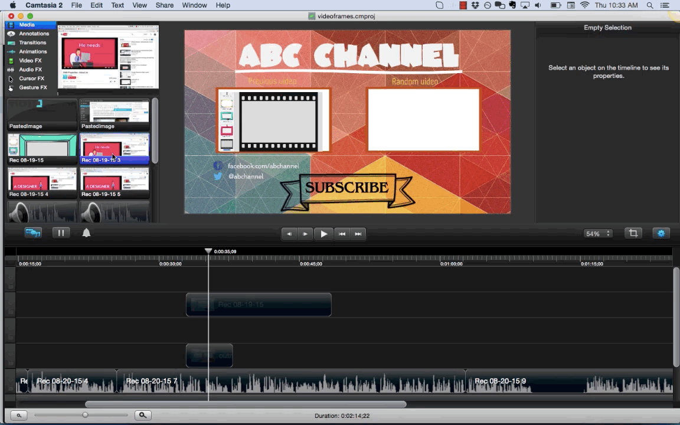The image size is (680, 425).
Task: Toggle the properties panel with gear button
Action: coord(661,233)
